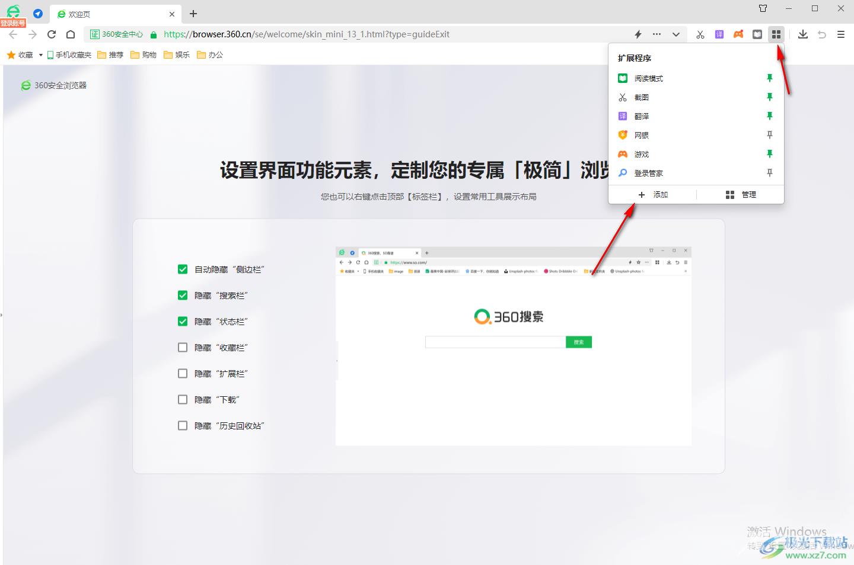The height and width of the screenshot is (565, 854).
Task: Click the blue compass icon beside the logo
Action: point(38,14)
